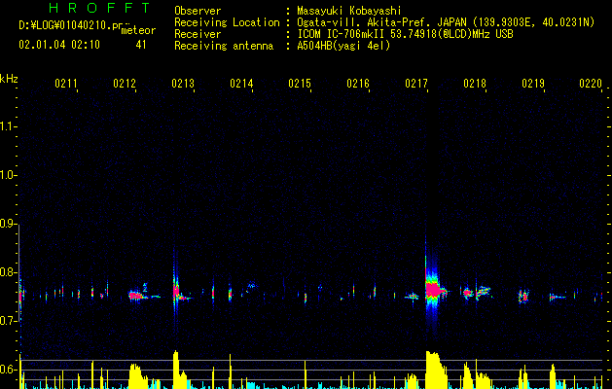Click the 0.6 kHz frequency label
This screenshot has width=612, height=389.
pos(8,370)
